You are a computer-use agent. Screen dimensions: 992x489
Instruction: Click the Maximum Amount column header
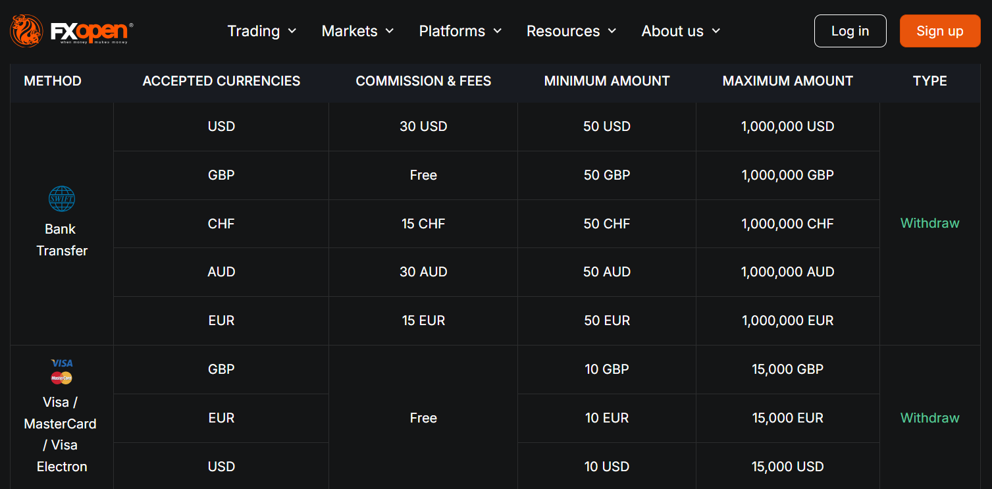pos(787,81)
